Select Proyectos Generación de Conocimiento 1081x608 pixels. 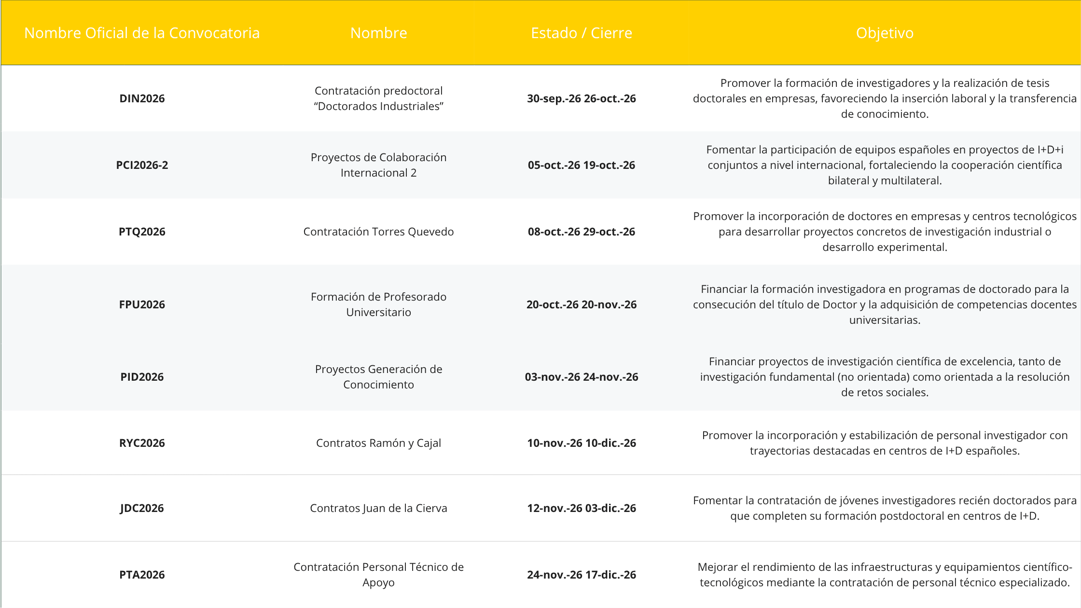coord(379,377)
